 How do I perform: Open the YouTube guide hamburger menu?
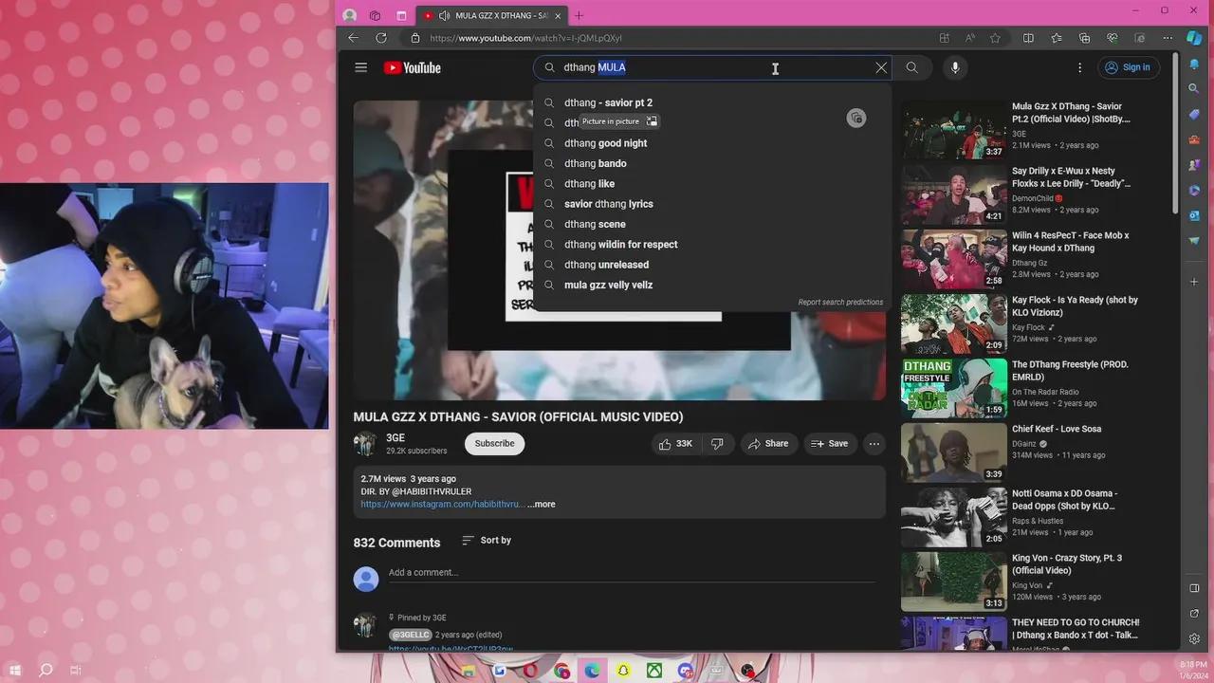pos(360,67)
